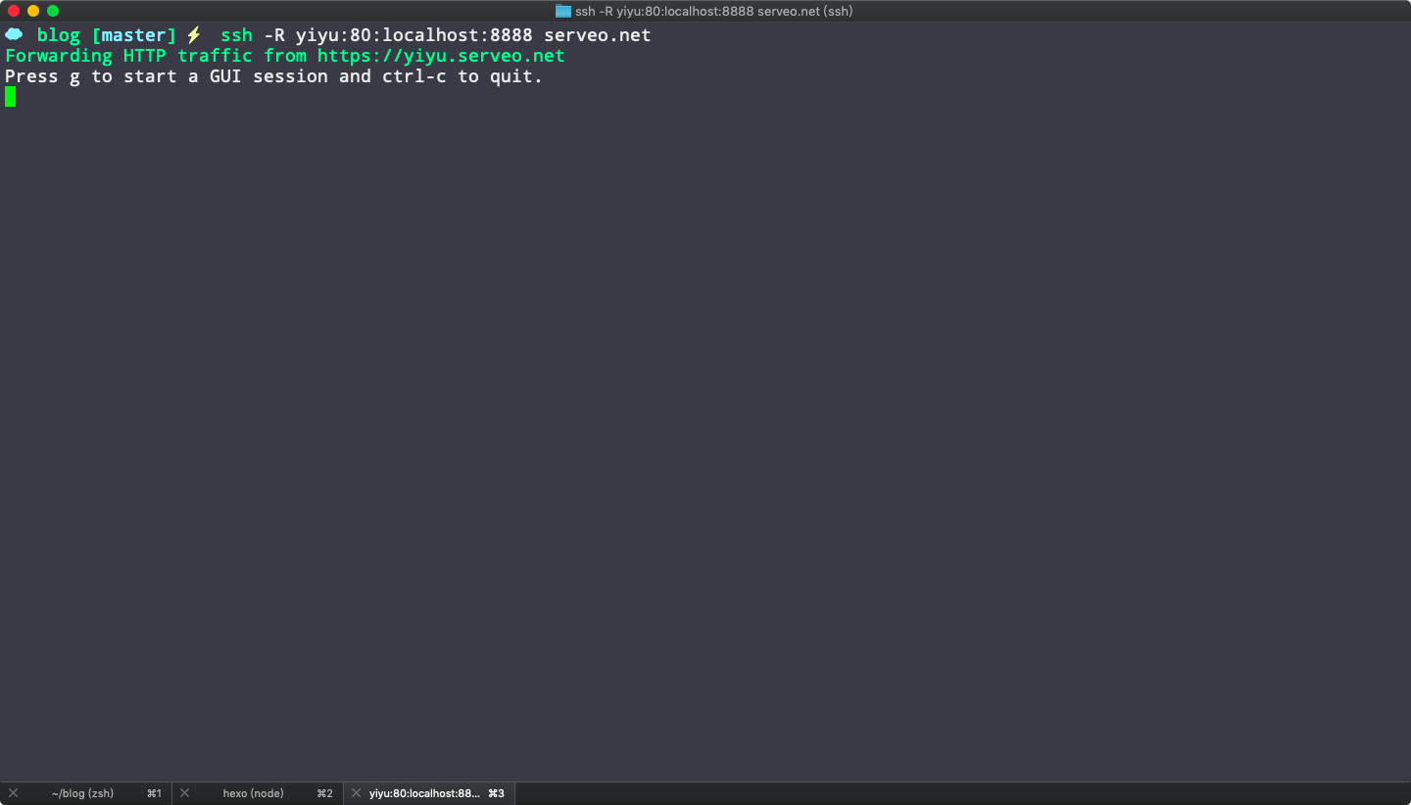Image resolution: width=1411 pixels, height=805 pixels.
Task: Click the 'Press g to start' message line
Action: click(273, 76)
